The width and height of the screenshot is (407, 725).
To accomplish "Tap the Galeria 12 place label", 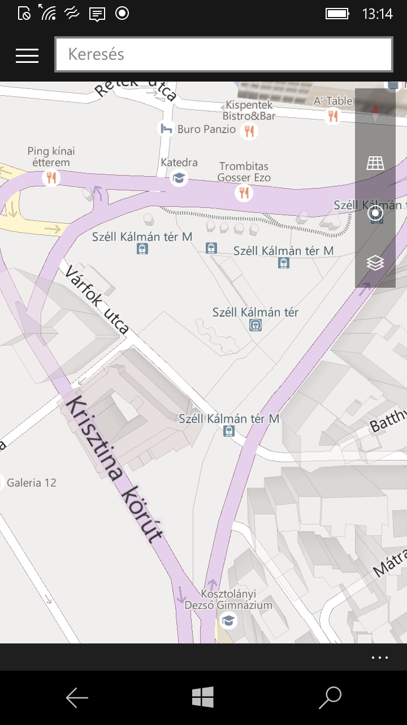I will tap(32, 483).
